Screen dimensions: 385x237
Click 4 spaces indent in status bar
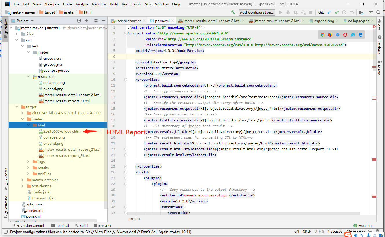point(335,232)
